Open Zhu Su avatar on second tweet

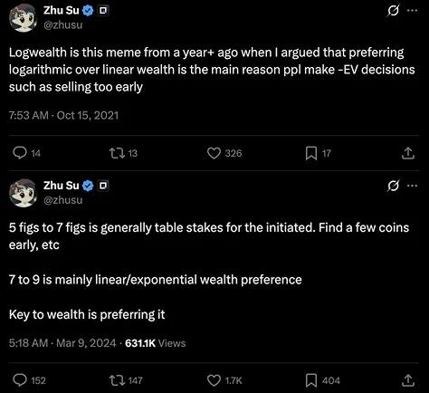coord(23,193)
